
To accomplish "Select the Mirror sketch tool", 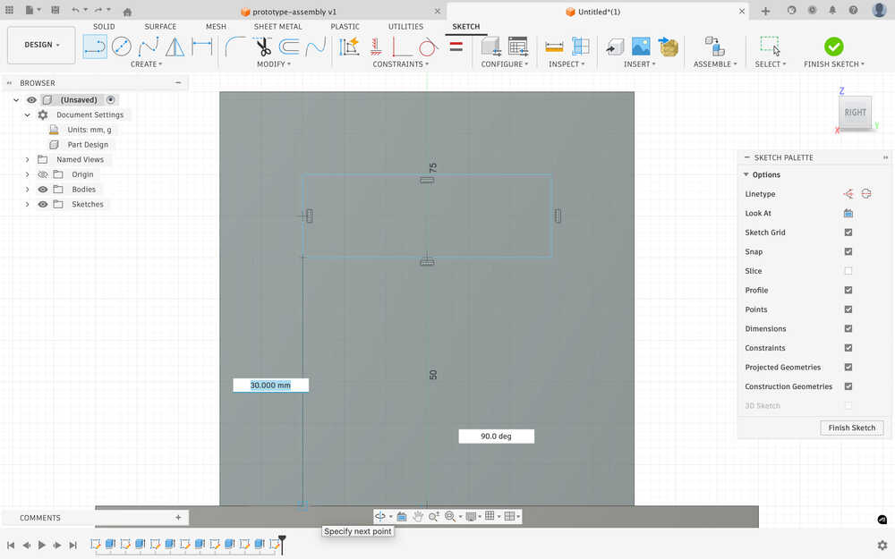I will [x=175, y=47].
